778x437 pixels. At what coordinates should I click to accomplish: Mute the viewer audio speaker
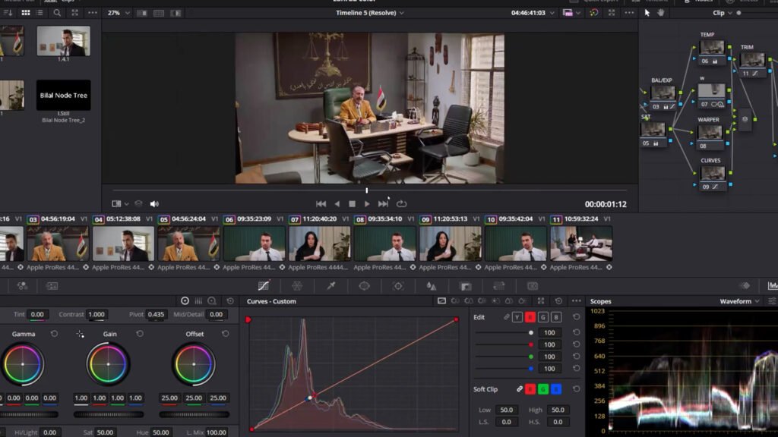click(x=154, y=203)
